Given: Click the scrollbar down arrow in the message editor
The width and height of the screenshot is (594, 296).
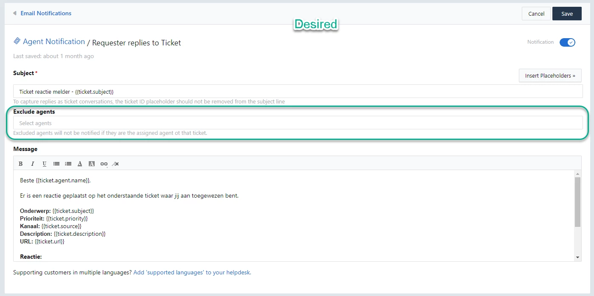Looking at the screenshot, I should (x=577, y=257).
